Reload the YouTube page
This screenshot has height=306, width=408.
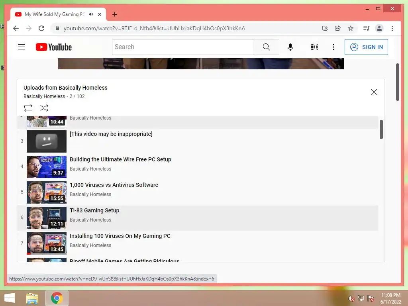[41, 28]
